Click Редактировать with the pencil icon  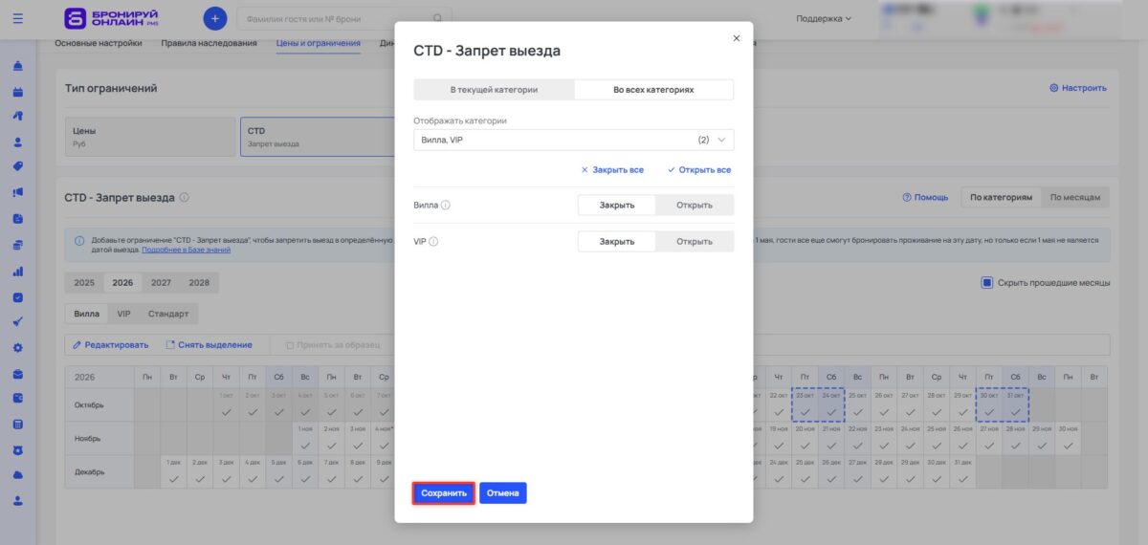[111, 344]
